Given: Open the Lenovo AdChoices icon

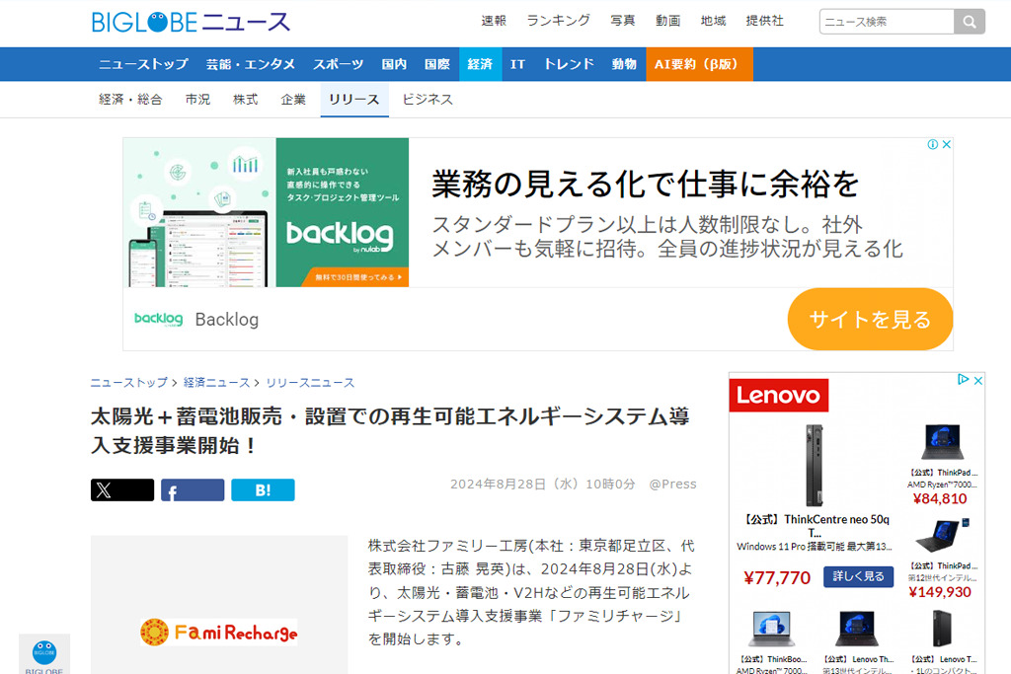Looking at the screenshot, I should (x=964, y=380).
